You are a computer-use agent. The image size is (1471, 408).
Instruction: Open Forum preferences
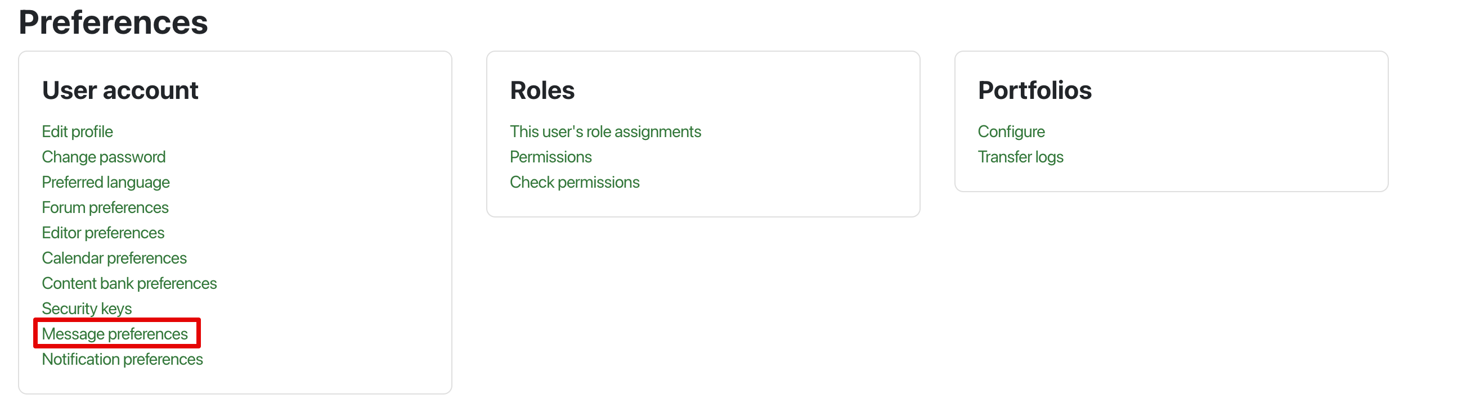(x=105, y=208)
